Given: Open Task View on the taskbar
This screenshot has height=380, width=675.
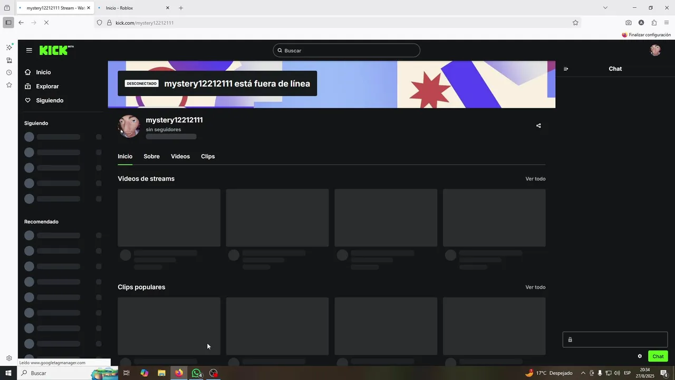Looking at the screenshot, I should (x=127, y=373).
